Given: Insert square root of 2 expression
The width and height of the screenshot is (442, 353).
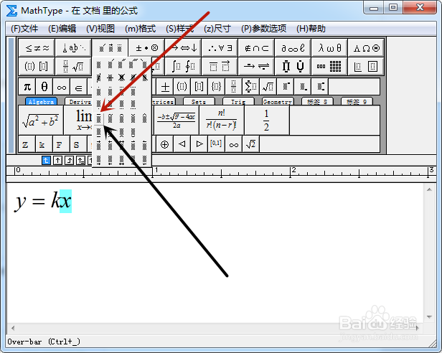Looking at the screenshot, I should pos(250,145).
